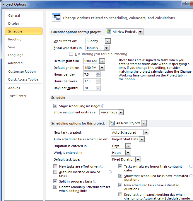Click the info icon beside Show scheduling messages

103,106
